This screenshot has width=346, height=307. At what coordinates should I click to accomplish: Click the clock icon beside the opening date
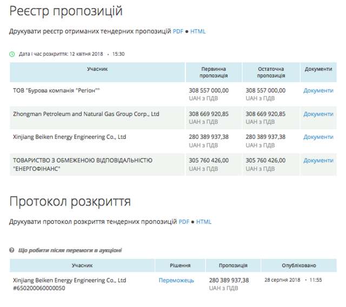[x=12, y=54]
